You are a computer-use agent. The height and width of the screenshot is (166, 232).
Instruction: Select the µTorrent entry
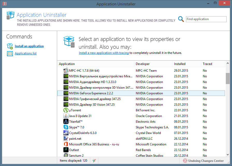point(141,110)
